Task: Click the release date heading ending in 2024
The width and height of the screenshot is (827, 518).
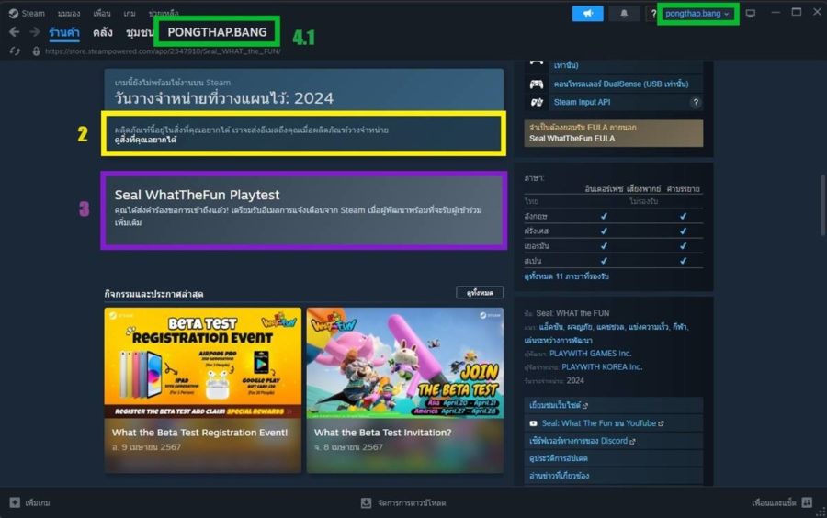Action: (x=223, y=98)
